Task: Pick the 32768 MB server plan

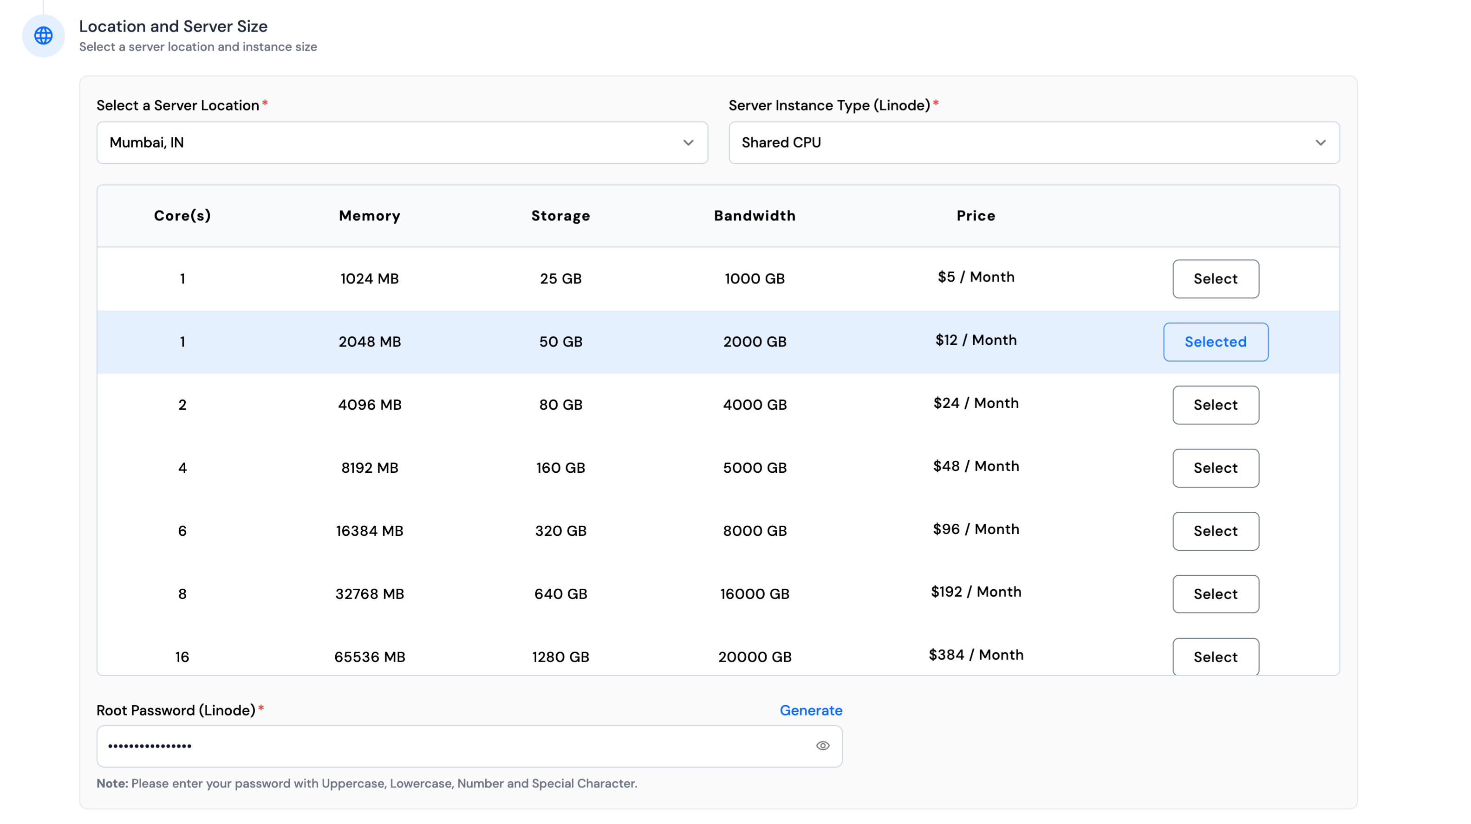Action: pyautogui.click(x=1215, y=594)
